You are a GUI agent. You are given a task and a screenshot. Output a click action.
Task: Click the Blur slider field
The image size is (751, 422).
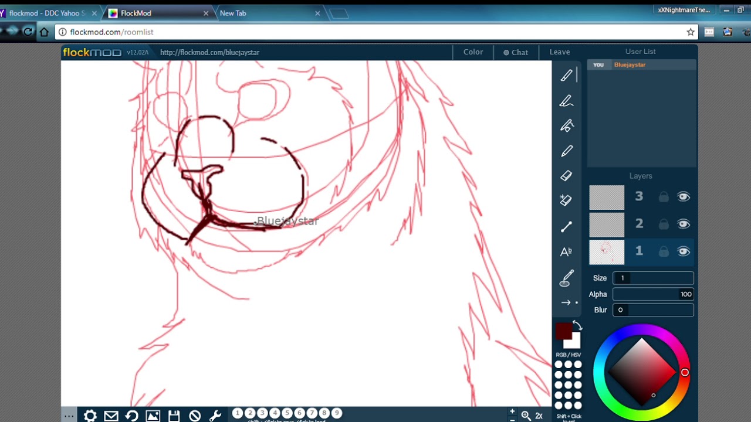click(x=653, y=310)
